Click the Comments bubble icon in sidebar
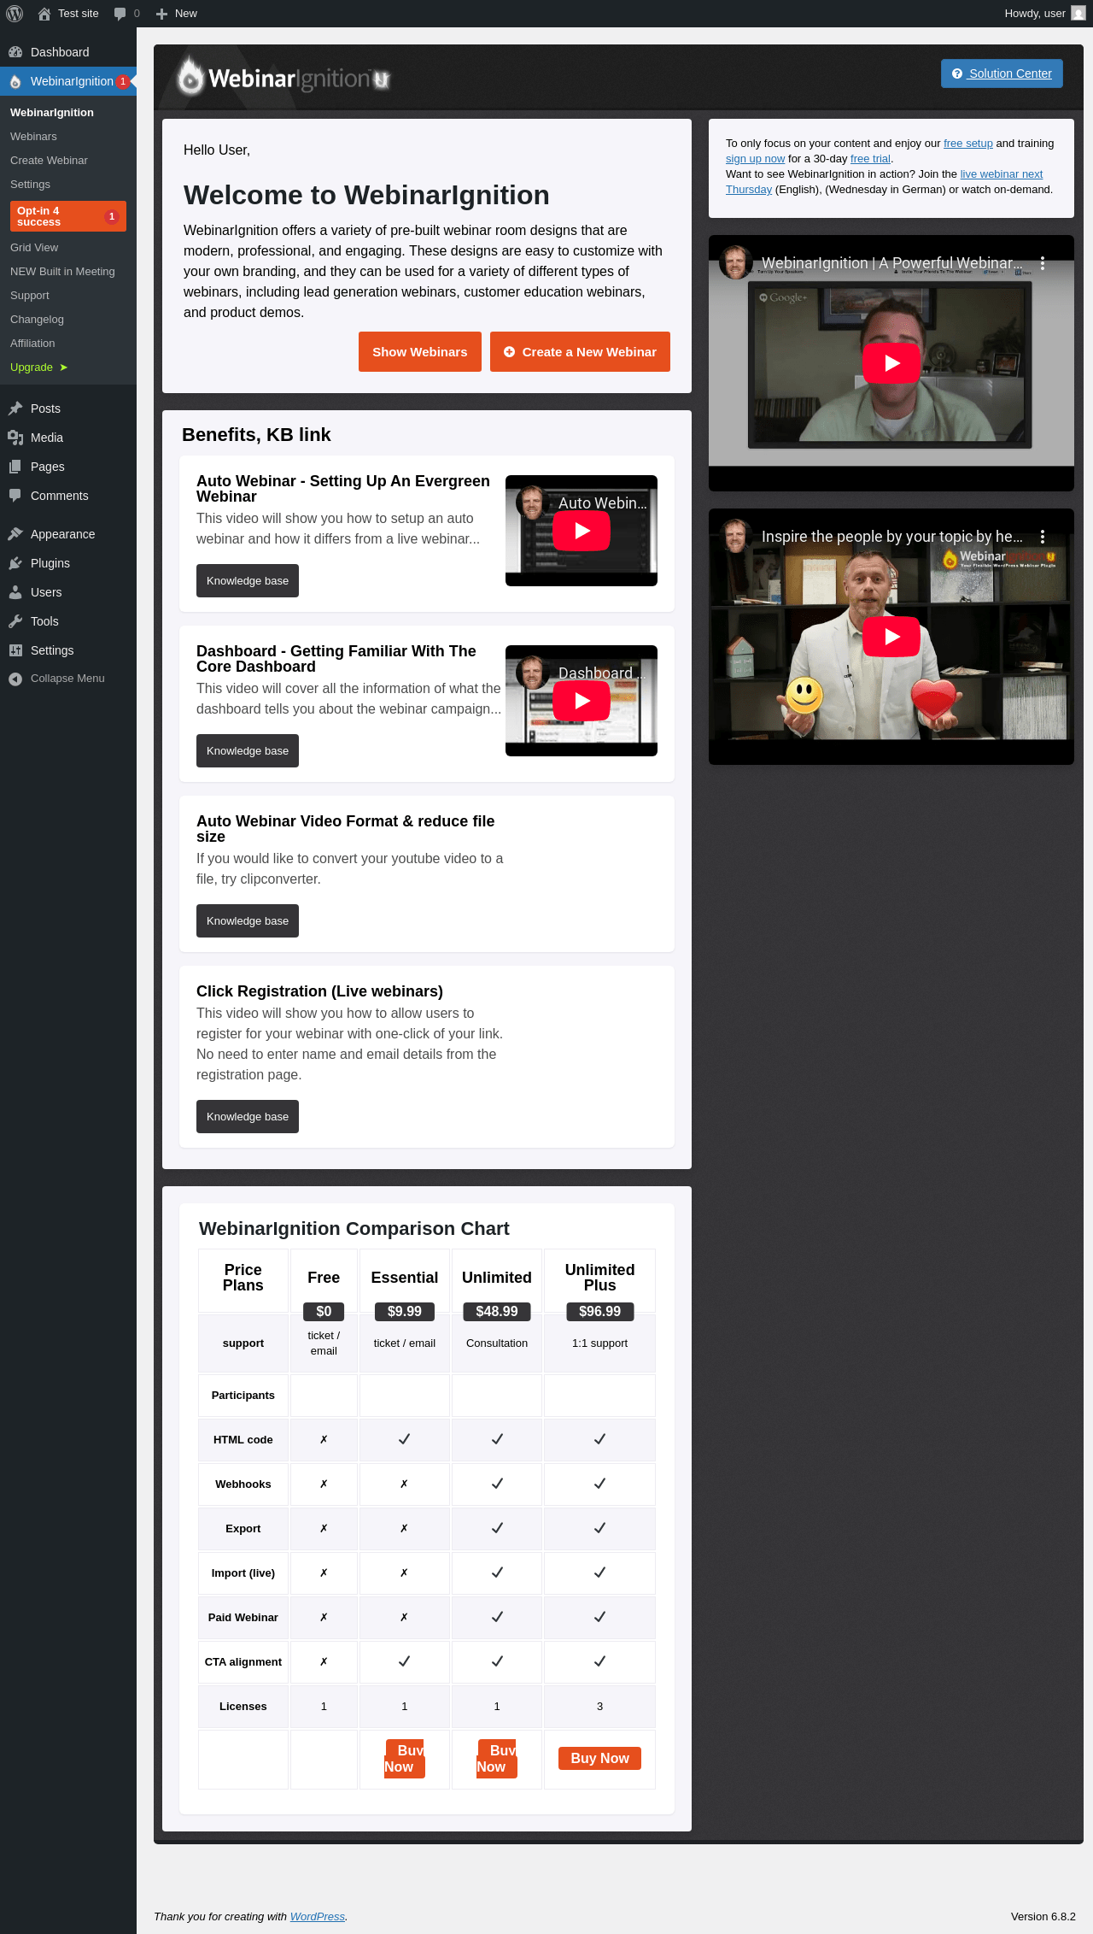The width and height of the screenshot is (1093, 1934). 15,496
